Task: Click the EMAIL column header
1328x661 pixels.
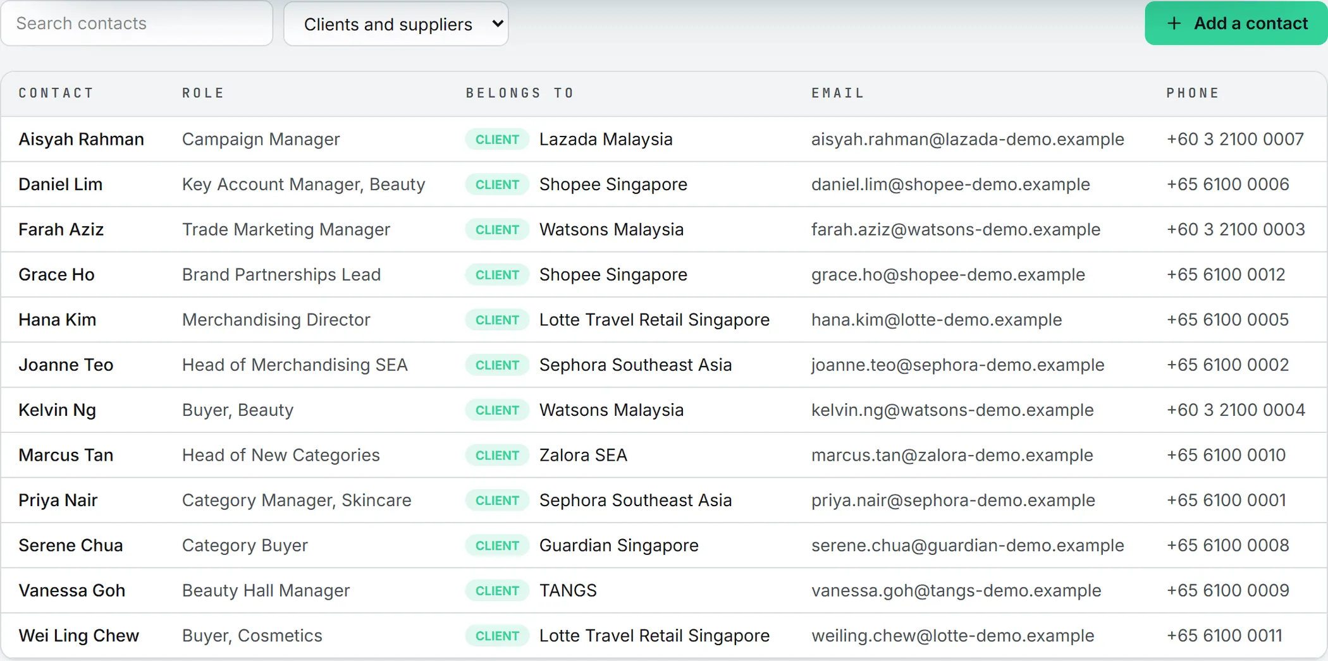Action: click(x=838, y=93)
